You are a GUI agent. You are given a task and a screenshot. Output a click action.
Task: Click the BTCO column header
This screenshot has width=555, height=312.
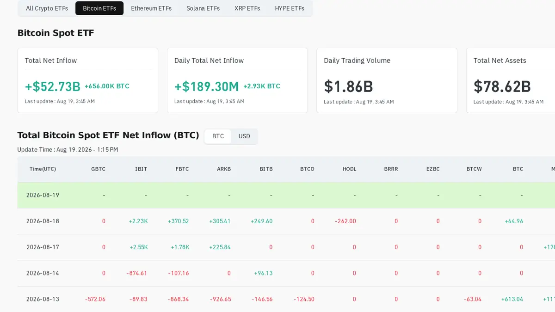tap(307, 169)
